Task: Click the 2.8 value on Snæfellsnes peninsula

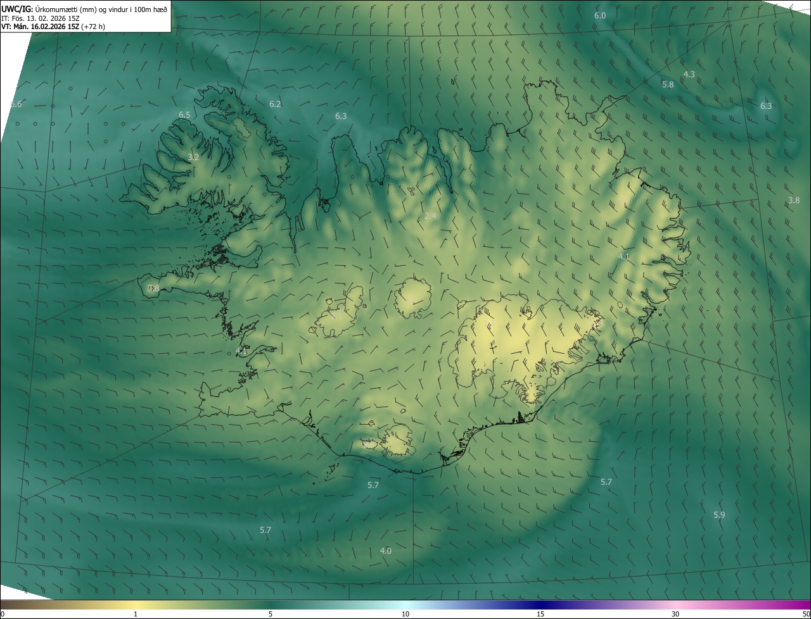Action: pyautogui.click(x=153, y=289)
